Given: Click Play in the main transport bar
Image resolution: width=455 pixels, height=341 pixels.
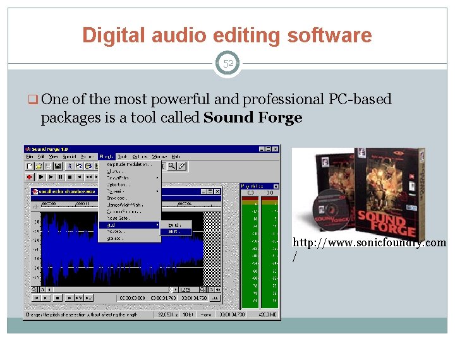Looking at the screenshot, I should (51, 177).
